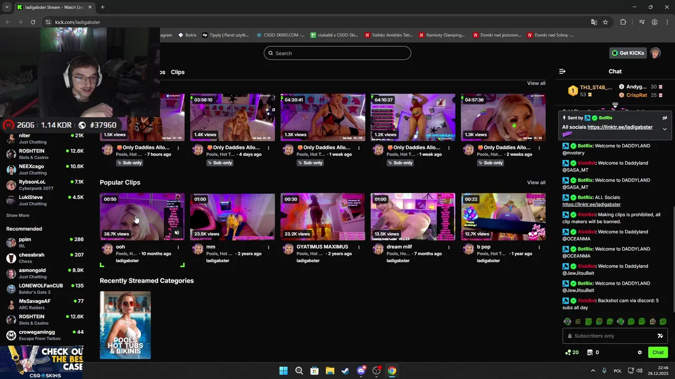The width and height of the screenshot is (675, 379).
Task: Open the 00:22 clip thumbnail
Action: click(x=503, y=217)
